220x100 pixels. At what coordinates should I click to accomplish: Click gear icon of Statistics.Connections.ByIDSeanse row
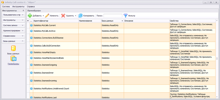pos(31,38)
